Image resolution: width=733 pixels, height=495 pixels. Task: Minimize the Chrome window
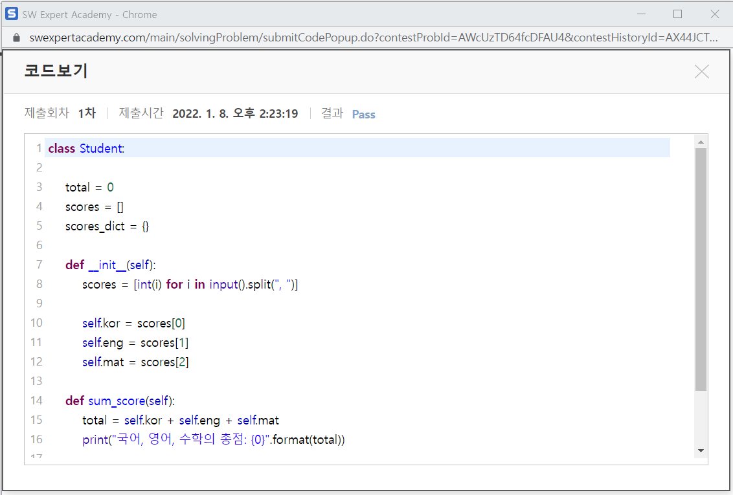pyautogui.click(x=641, y=14)
